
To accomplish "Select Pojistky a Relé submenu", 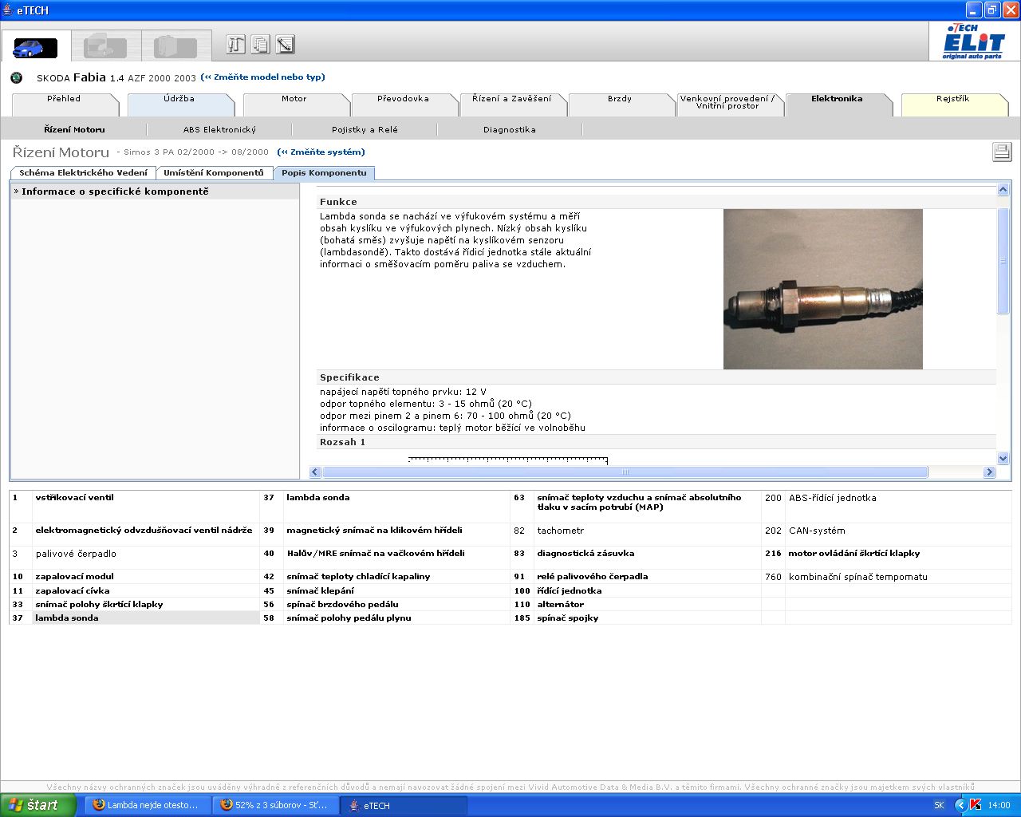I will click(x=365, y=129).
